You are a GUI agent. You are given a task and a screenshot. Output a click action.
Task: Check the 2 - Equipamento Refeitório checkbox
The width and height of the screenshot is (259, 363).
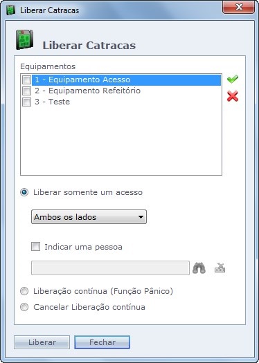(x=26, y=91)
